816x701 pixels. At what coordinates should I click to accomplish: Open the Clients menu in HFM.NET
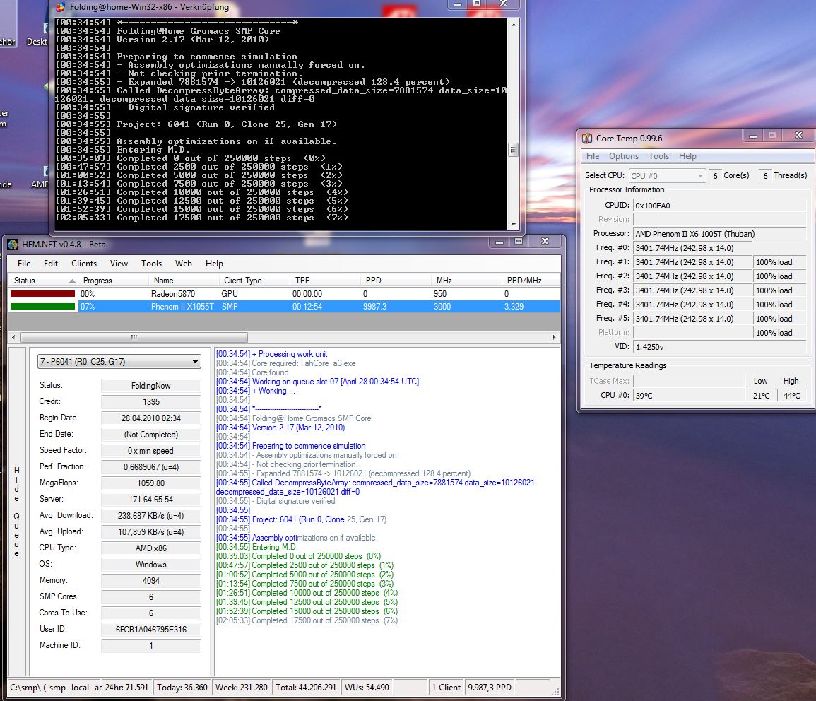pyautogui.click(x=84, y=264)
